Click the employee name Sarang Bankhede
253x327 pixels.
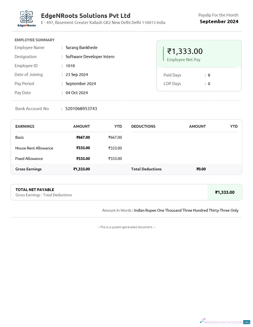pyautogui.click(x=81, y=47)
